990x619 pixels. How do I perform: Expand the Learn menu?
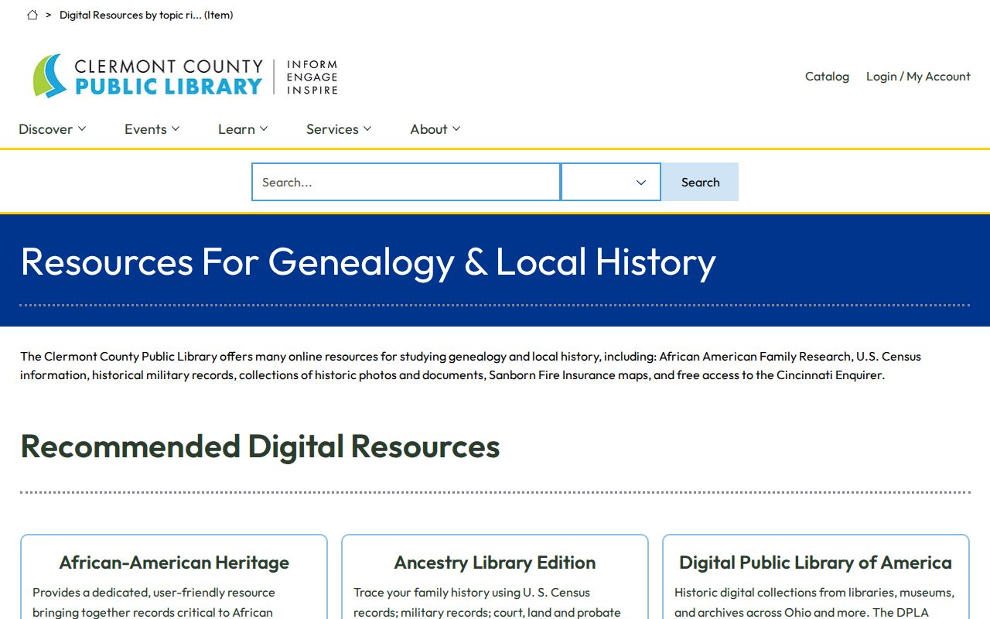(243, 129)
